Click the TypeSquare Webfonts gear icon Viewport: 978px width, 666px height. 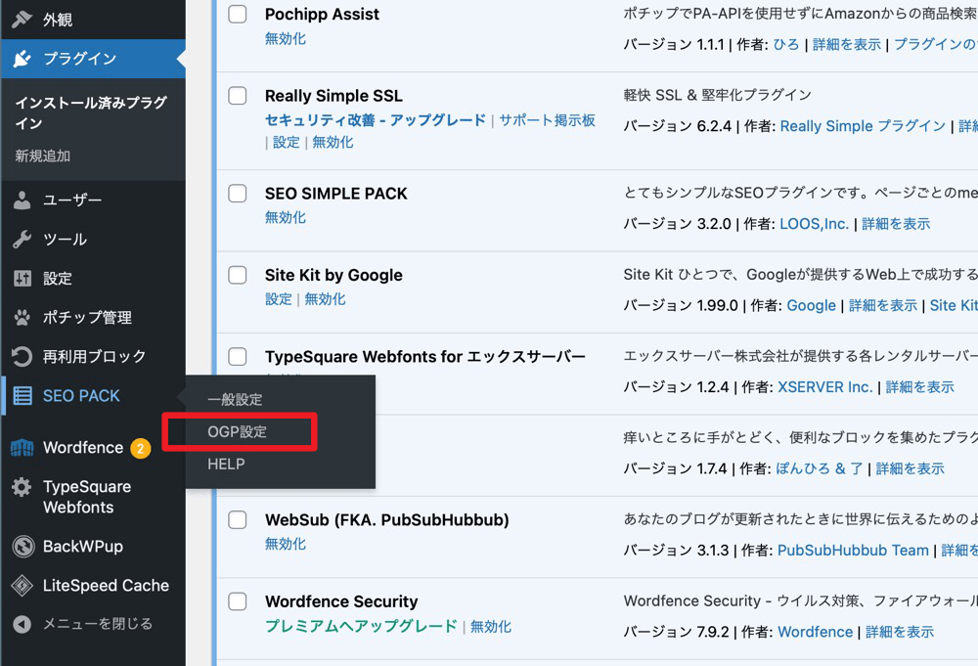click(x=22, y=487)
